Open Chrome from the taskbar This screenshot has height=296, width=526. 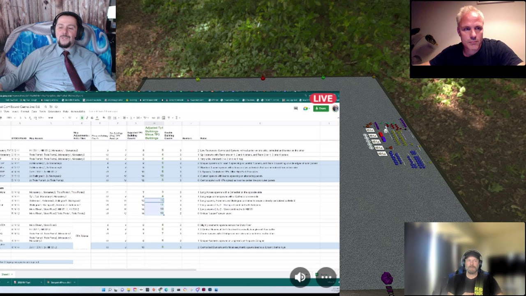(x=160, y=289)
